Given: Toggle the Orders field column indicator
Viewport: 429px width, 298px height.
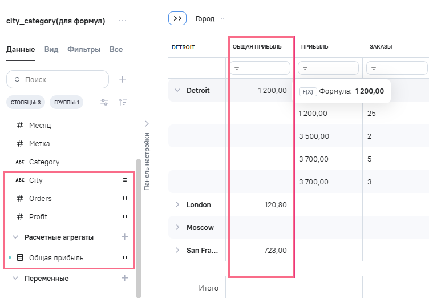Looking at the screenshot, I should pyautogui.click(x=124, y=199).
